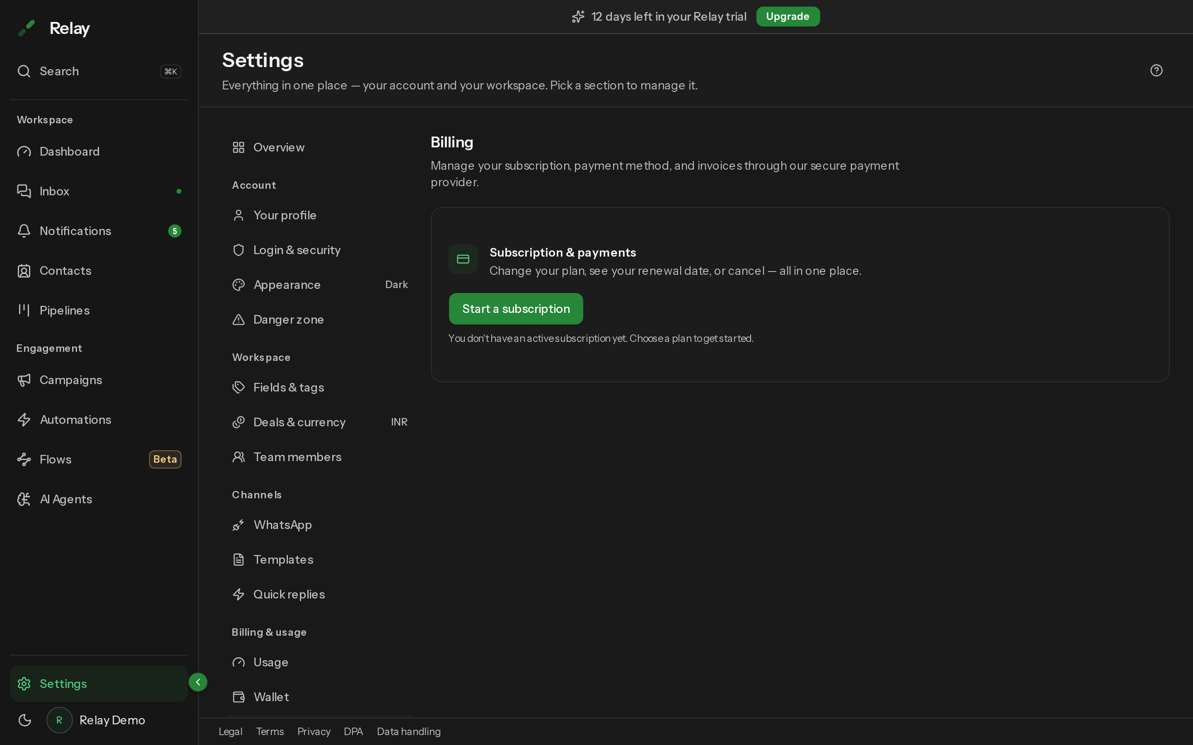This screenshot has height=745, width=1193.
Task: Open the Dashboard page
Action: point(99,151)
